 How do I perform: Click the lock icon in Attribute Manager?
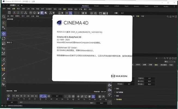tap(170, 58)
